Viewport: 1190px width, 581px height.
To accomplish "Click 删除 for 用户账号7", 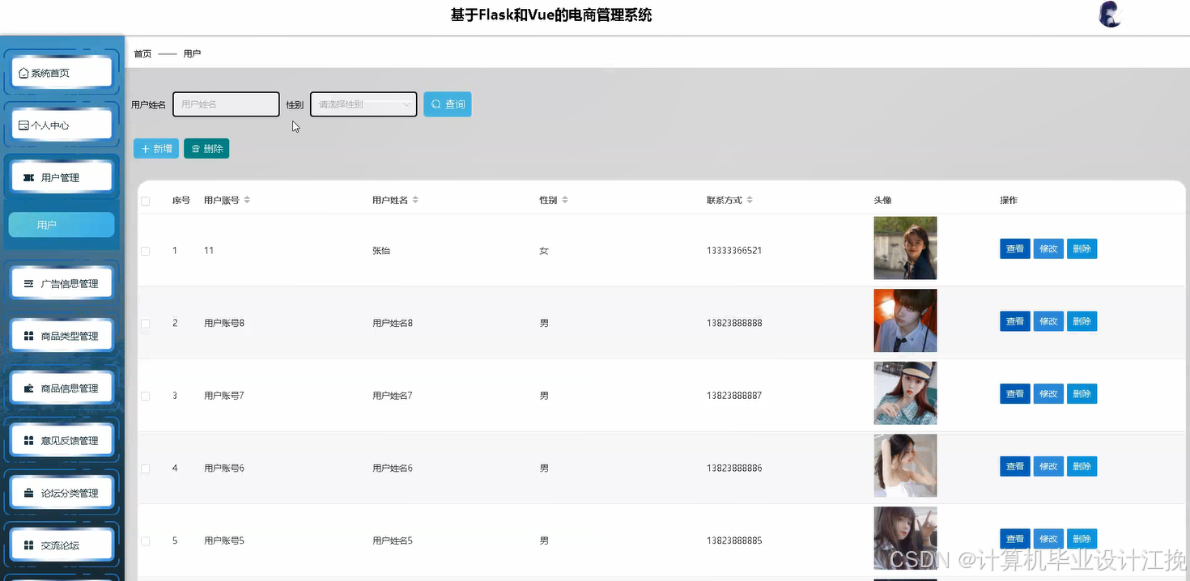I will click(x=1082, y=394).
